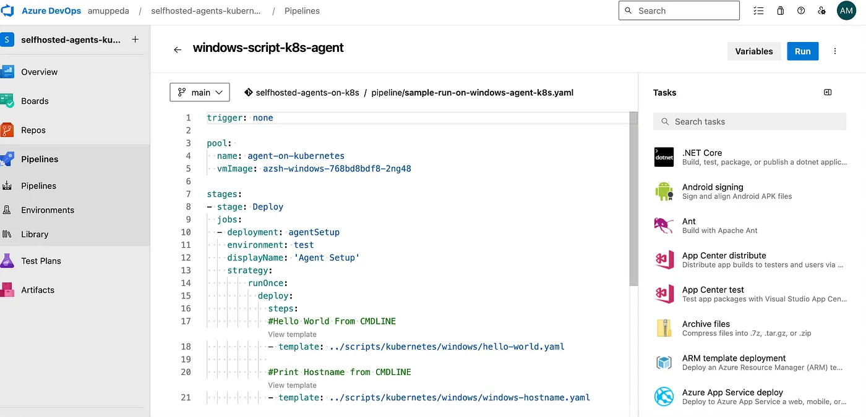Image resolution: width=866 pixels, height=417 pixels.
Task: Click the plus icon next to project name
Action: 135,40
